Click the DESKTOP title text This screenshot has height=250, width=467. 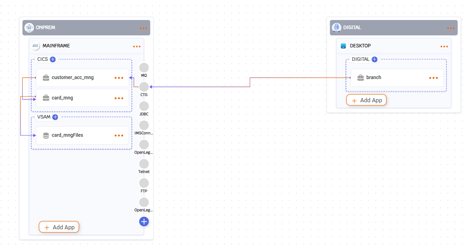[360, 46]
